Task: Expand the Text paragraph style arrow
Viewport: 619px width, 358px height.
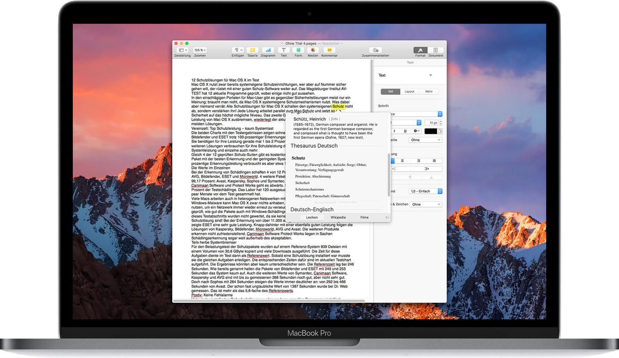Action: point(431,76)
